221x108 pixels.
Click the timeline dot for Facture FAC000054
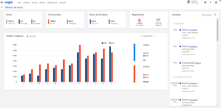pyautogui.click(x=180, y=46)
